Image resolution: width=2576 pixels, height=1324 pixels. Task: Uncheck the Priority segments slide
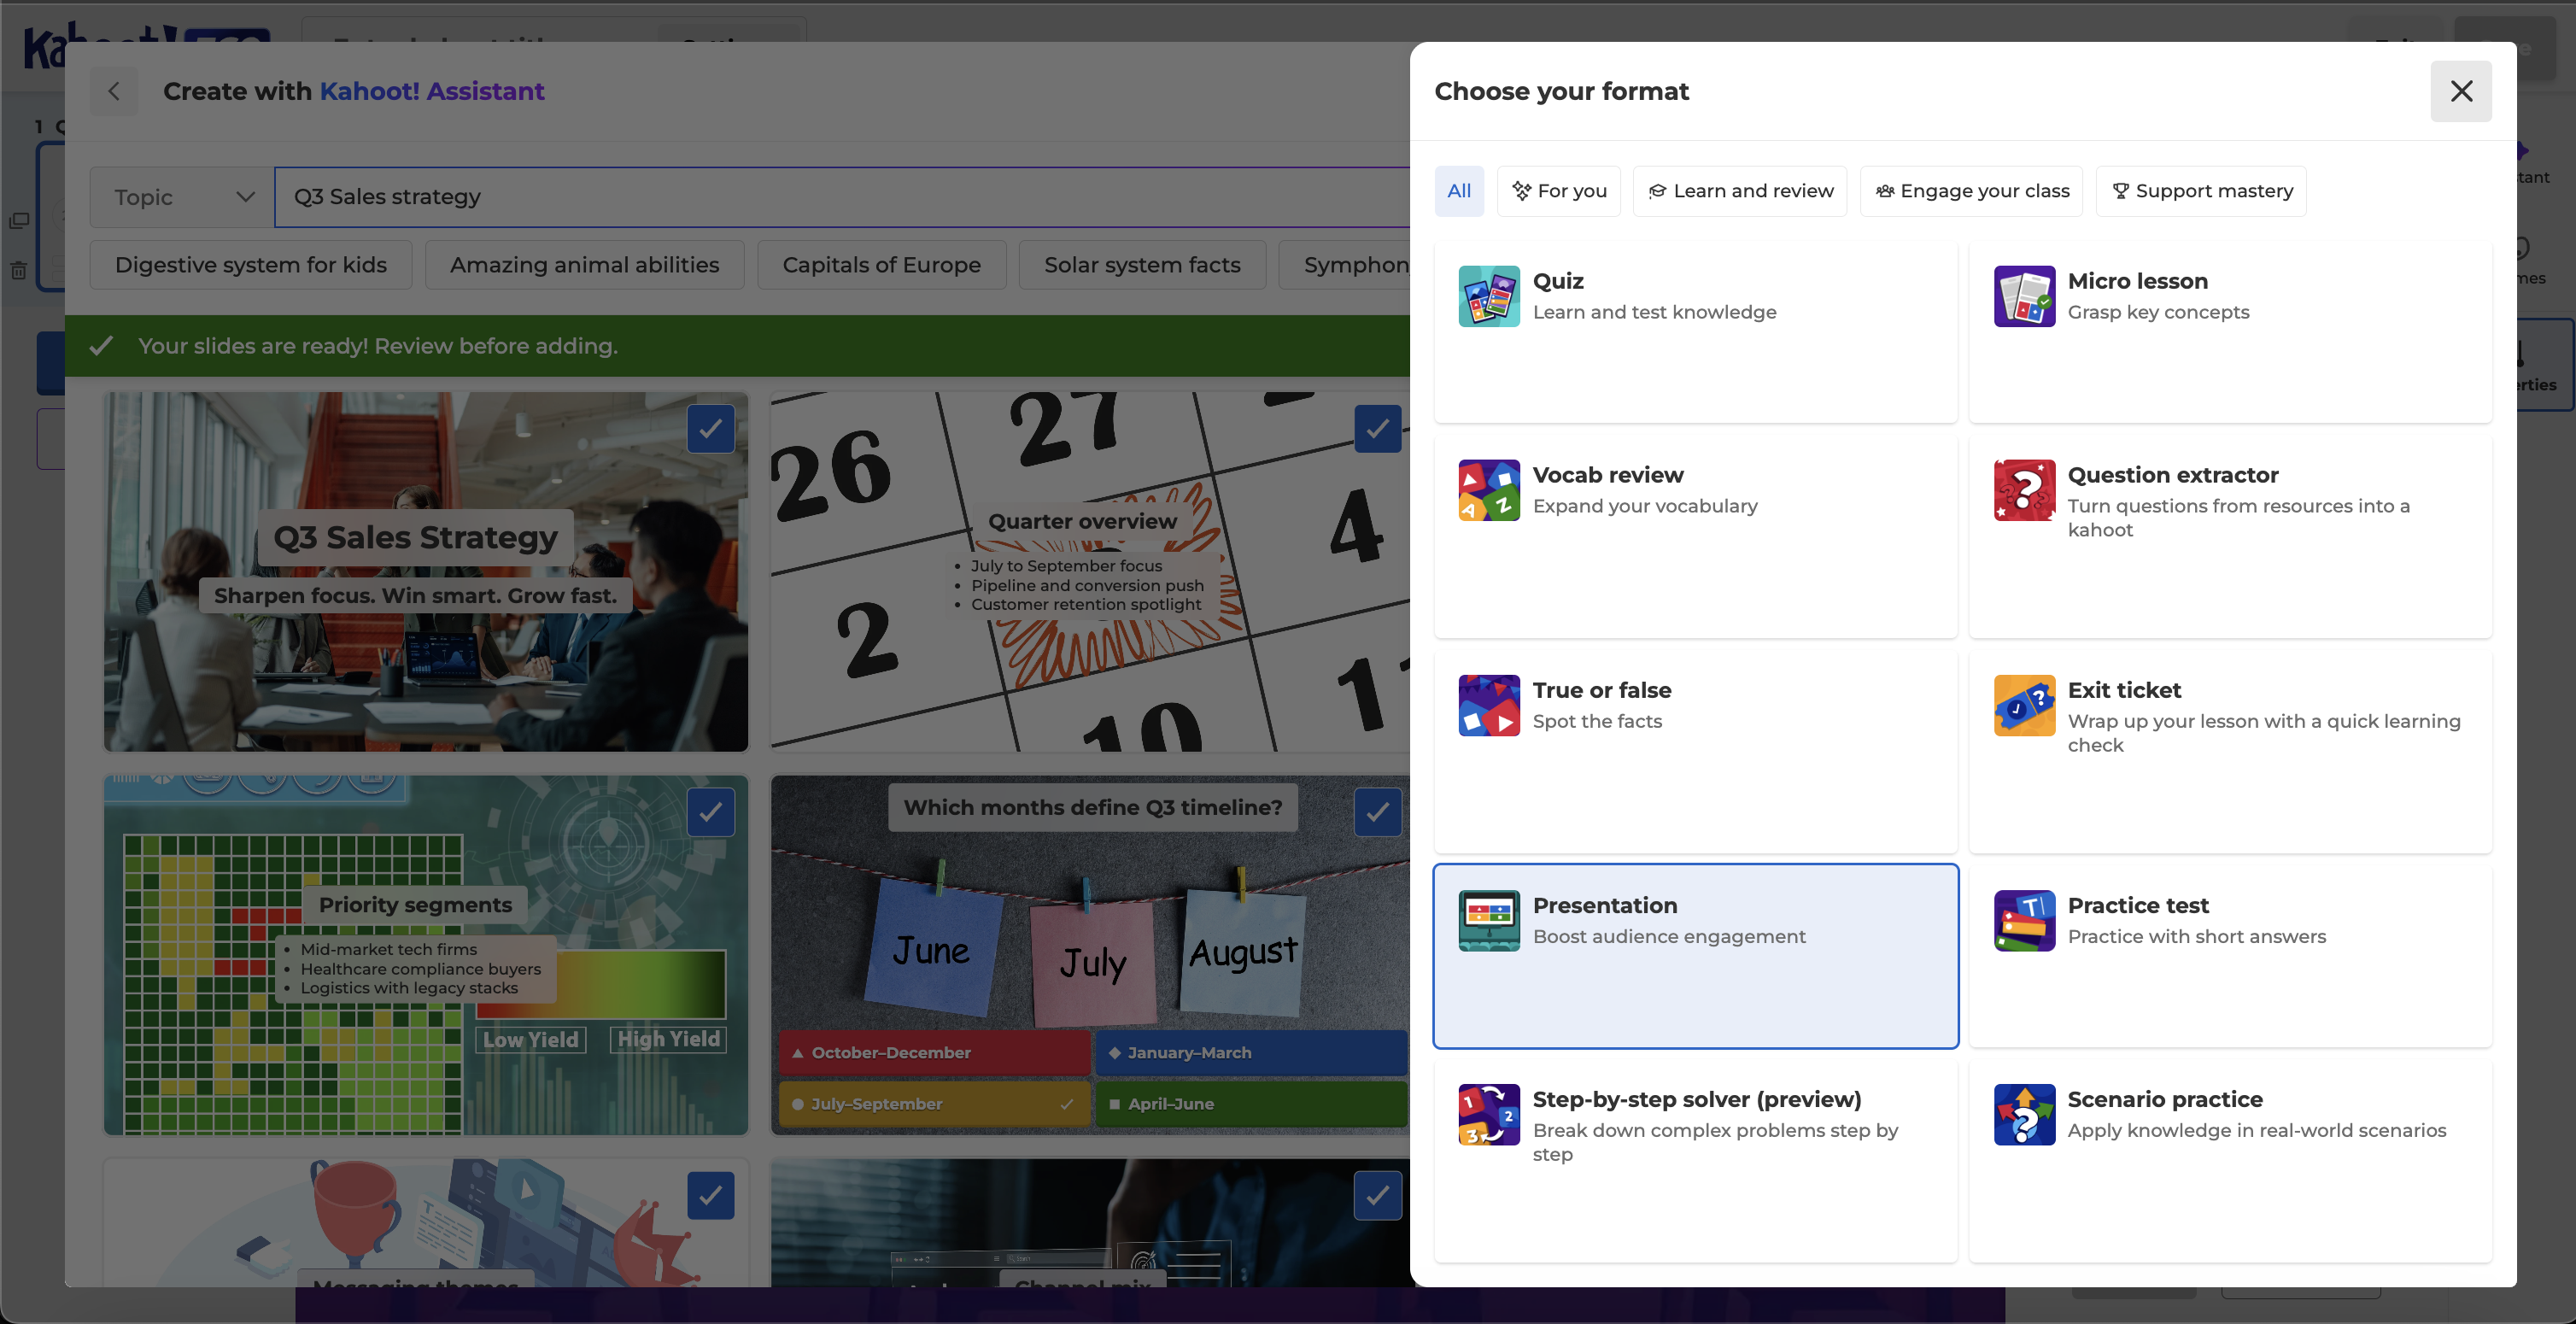tap(710, 812)
